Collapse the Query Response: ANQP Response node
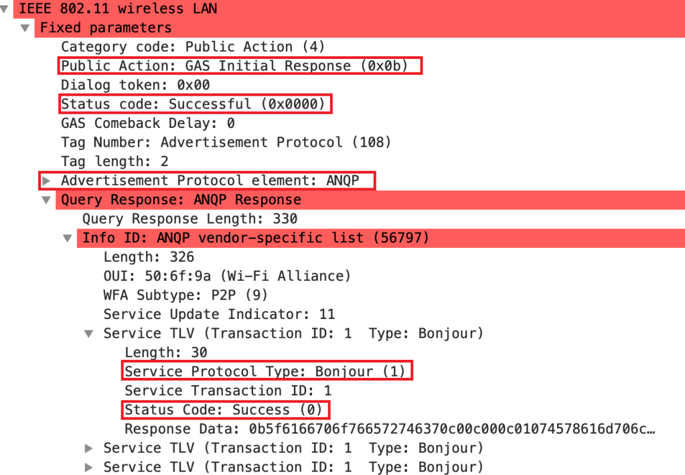This screenshot has width=685, height=475. tap(46, 200)
